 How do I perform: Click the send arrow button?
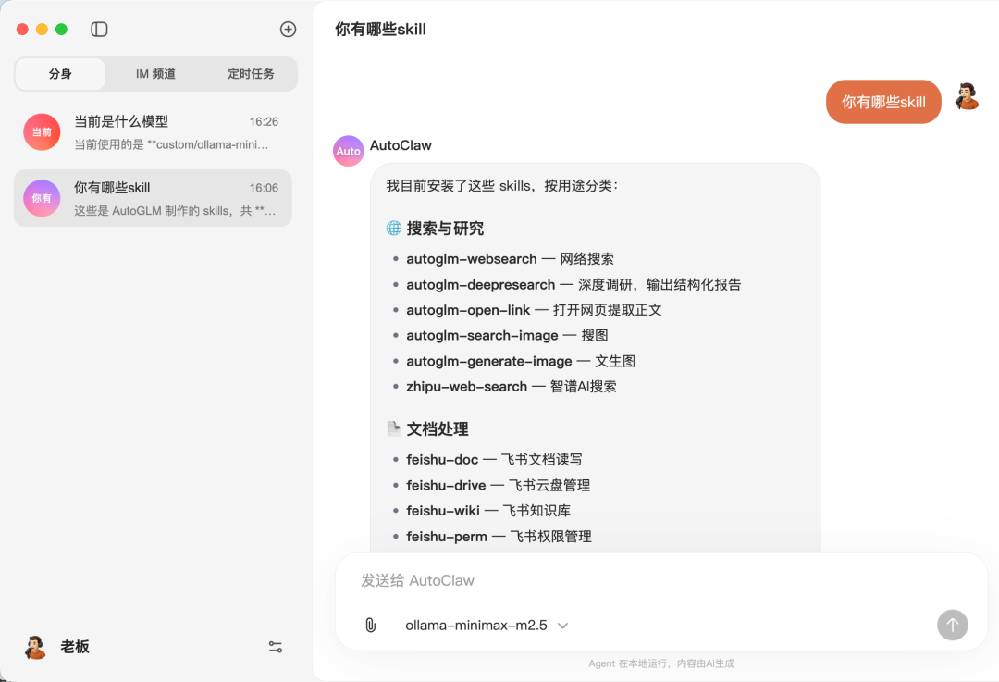953,626
